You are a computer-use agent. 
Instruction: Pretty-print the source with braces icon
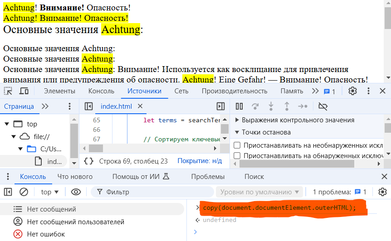point(88,161)
